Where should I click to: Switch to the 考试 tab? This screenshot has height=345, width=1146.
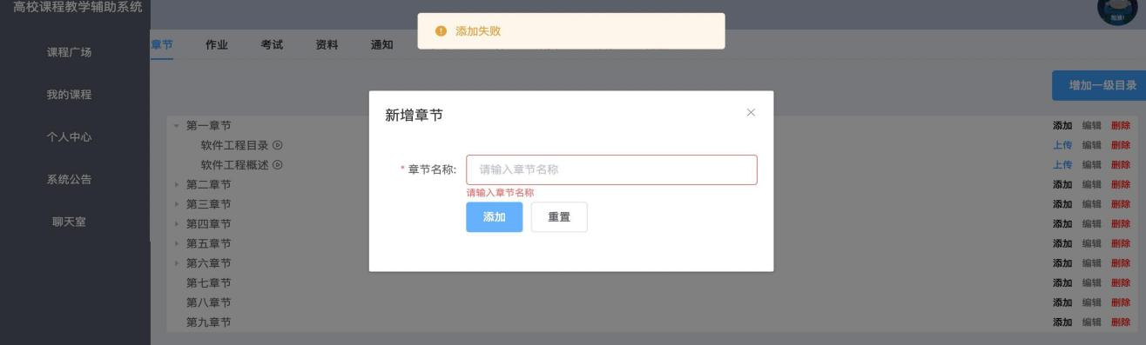(272, 45)
